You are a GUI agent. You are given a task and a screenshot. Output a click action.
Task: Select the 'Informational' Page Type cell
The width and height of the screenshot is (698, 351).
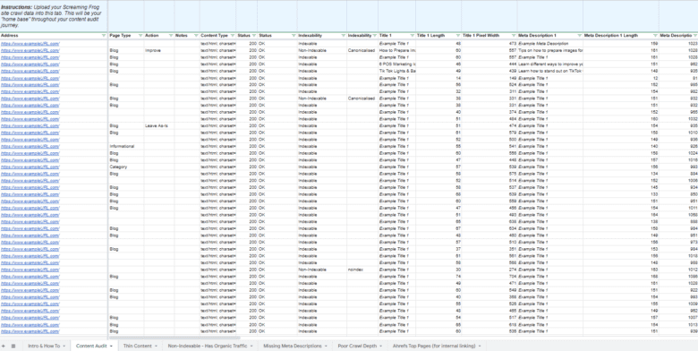click(x=126, y=147)
